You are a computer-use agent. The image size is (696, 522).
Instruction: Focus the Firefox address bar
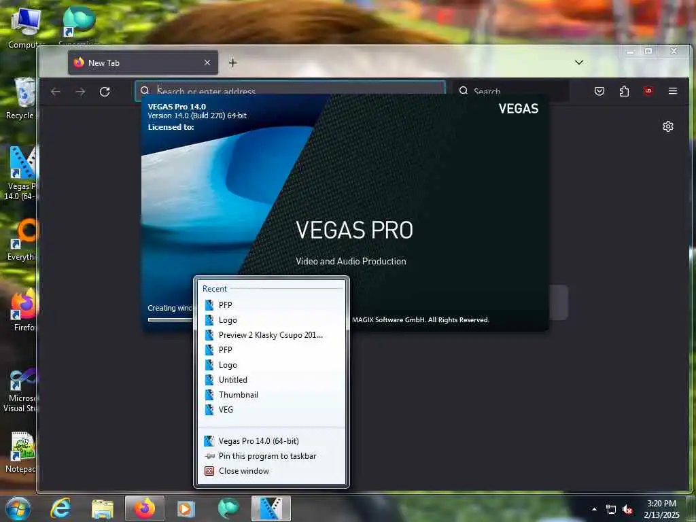[x=290, y=91]
